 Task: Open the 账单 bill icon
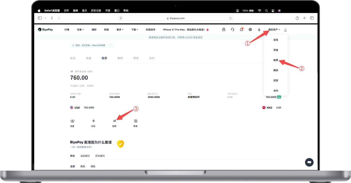(x=135, y=121)
